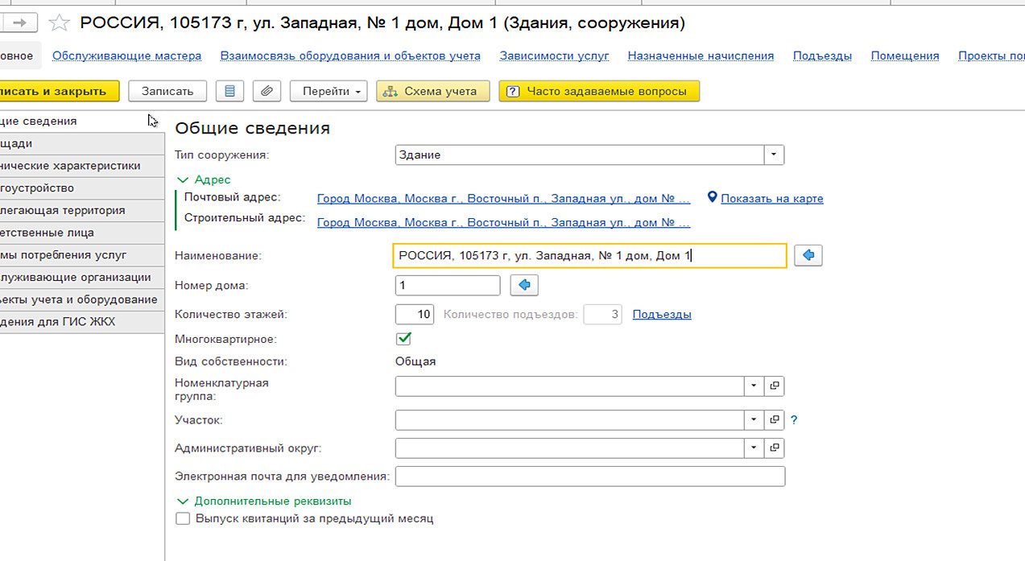
Task: Select Прилегающая территория in the sidebar
Action: tap(81, 210)
